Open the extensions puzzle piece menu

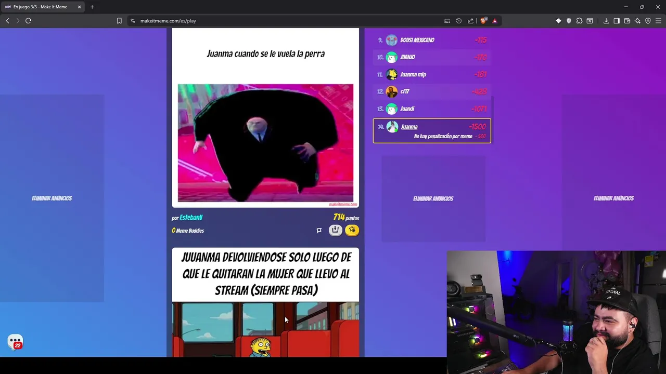(579, 21)
